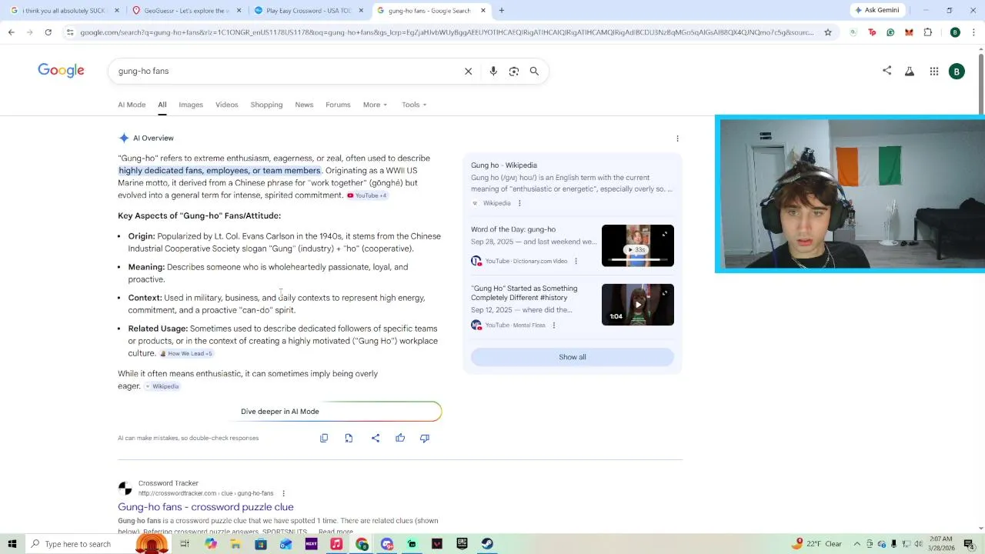Open more options for the Mental Floss video
The image size is (985, 554).
pos(553,325)
